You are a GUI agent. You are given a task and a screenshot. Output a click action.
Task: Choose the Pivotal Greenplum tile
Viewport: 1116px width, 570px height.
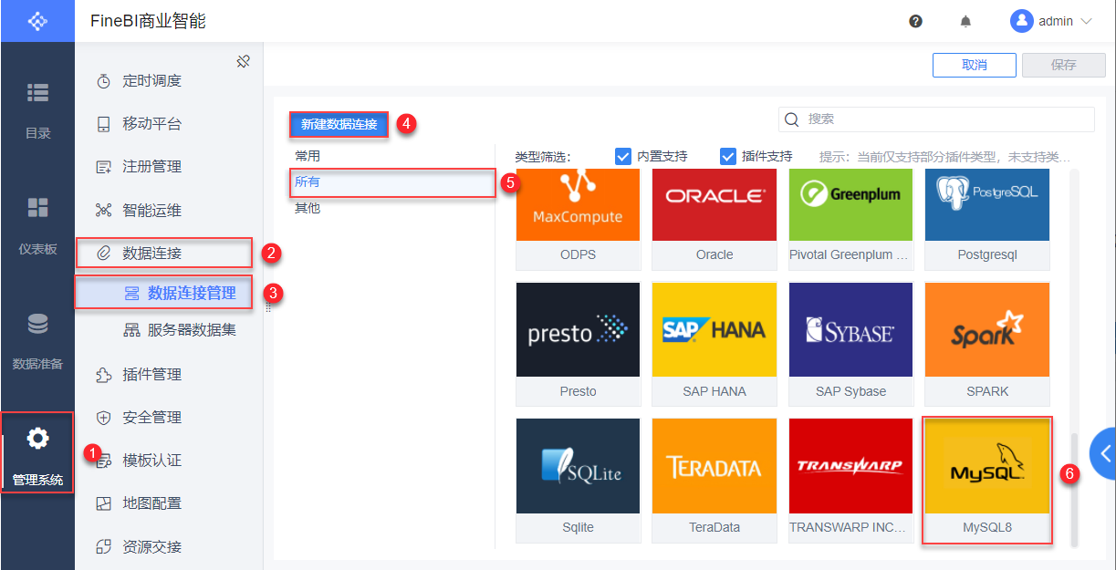[850, 219]
